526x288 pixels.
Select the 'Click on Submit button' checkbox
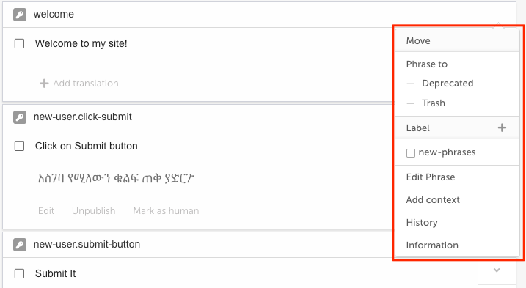click(x=20, y=146)
